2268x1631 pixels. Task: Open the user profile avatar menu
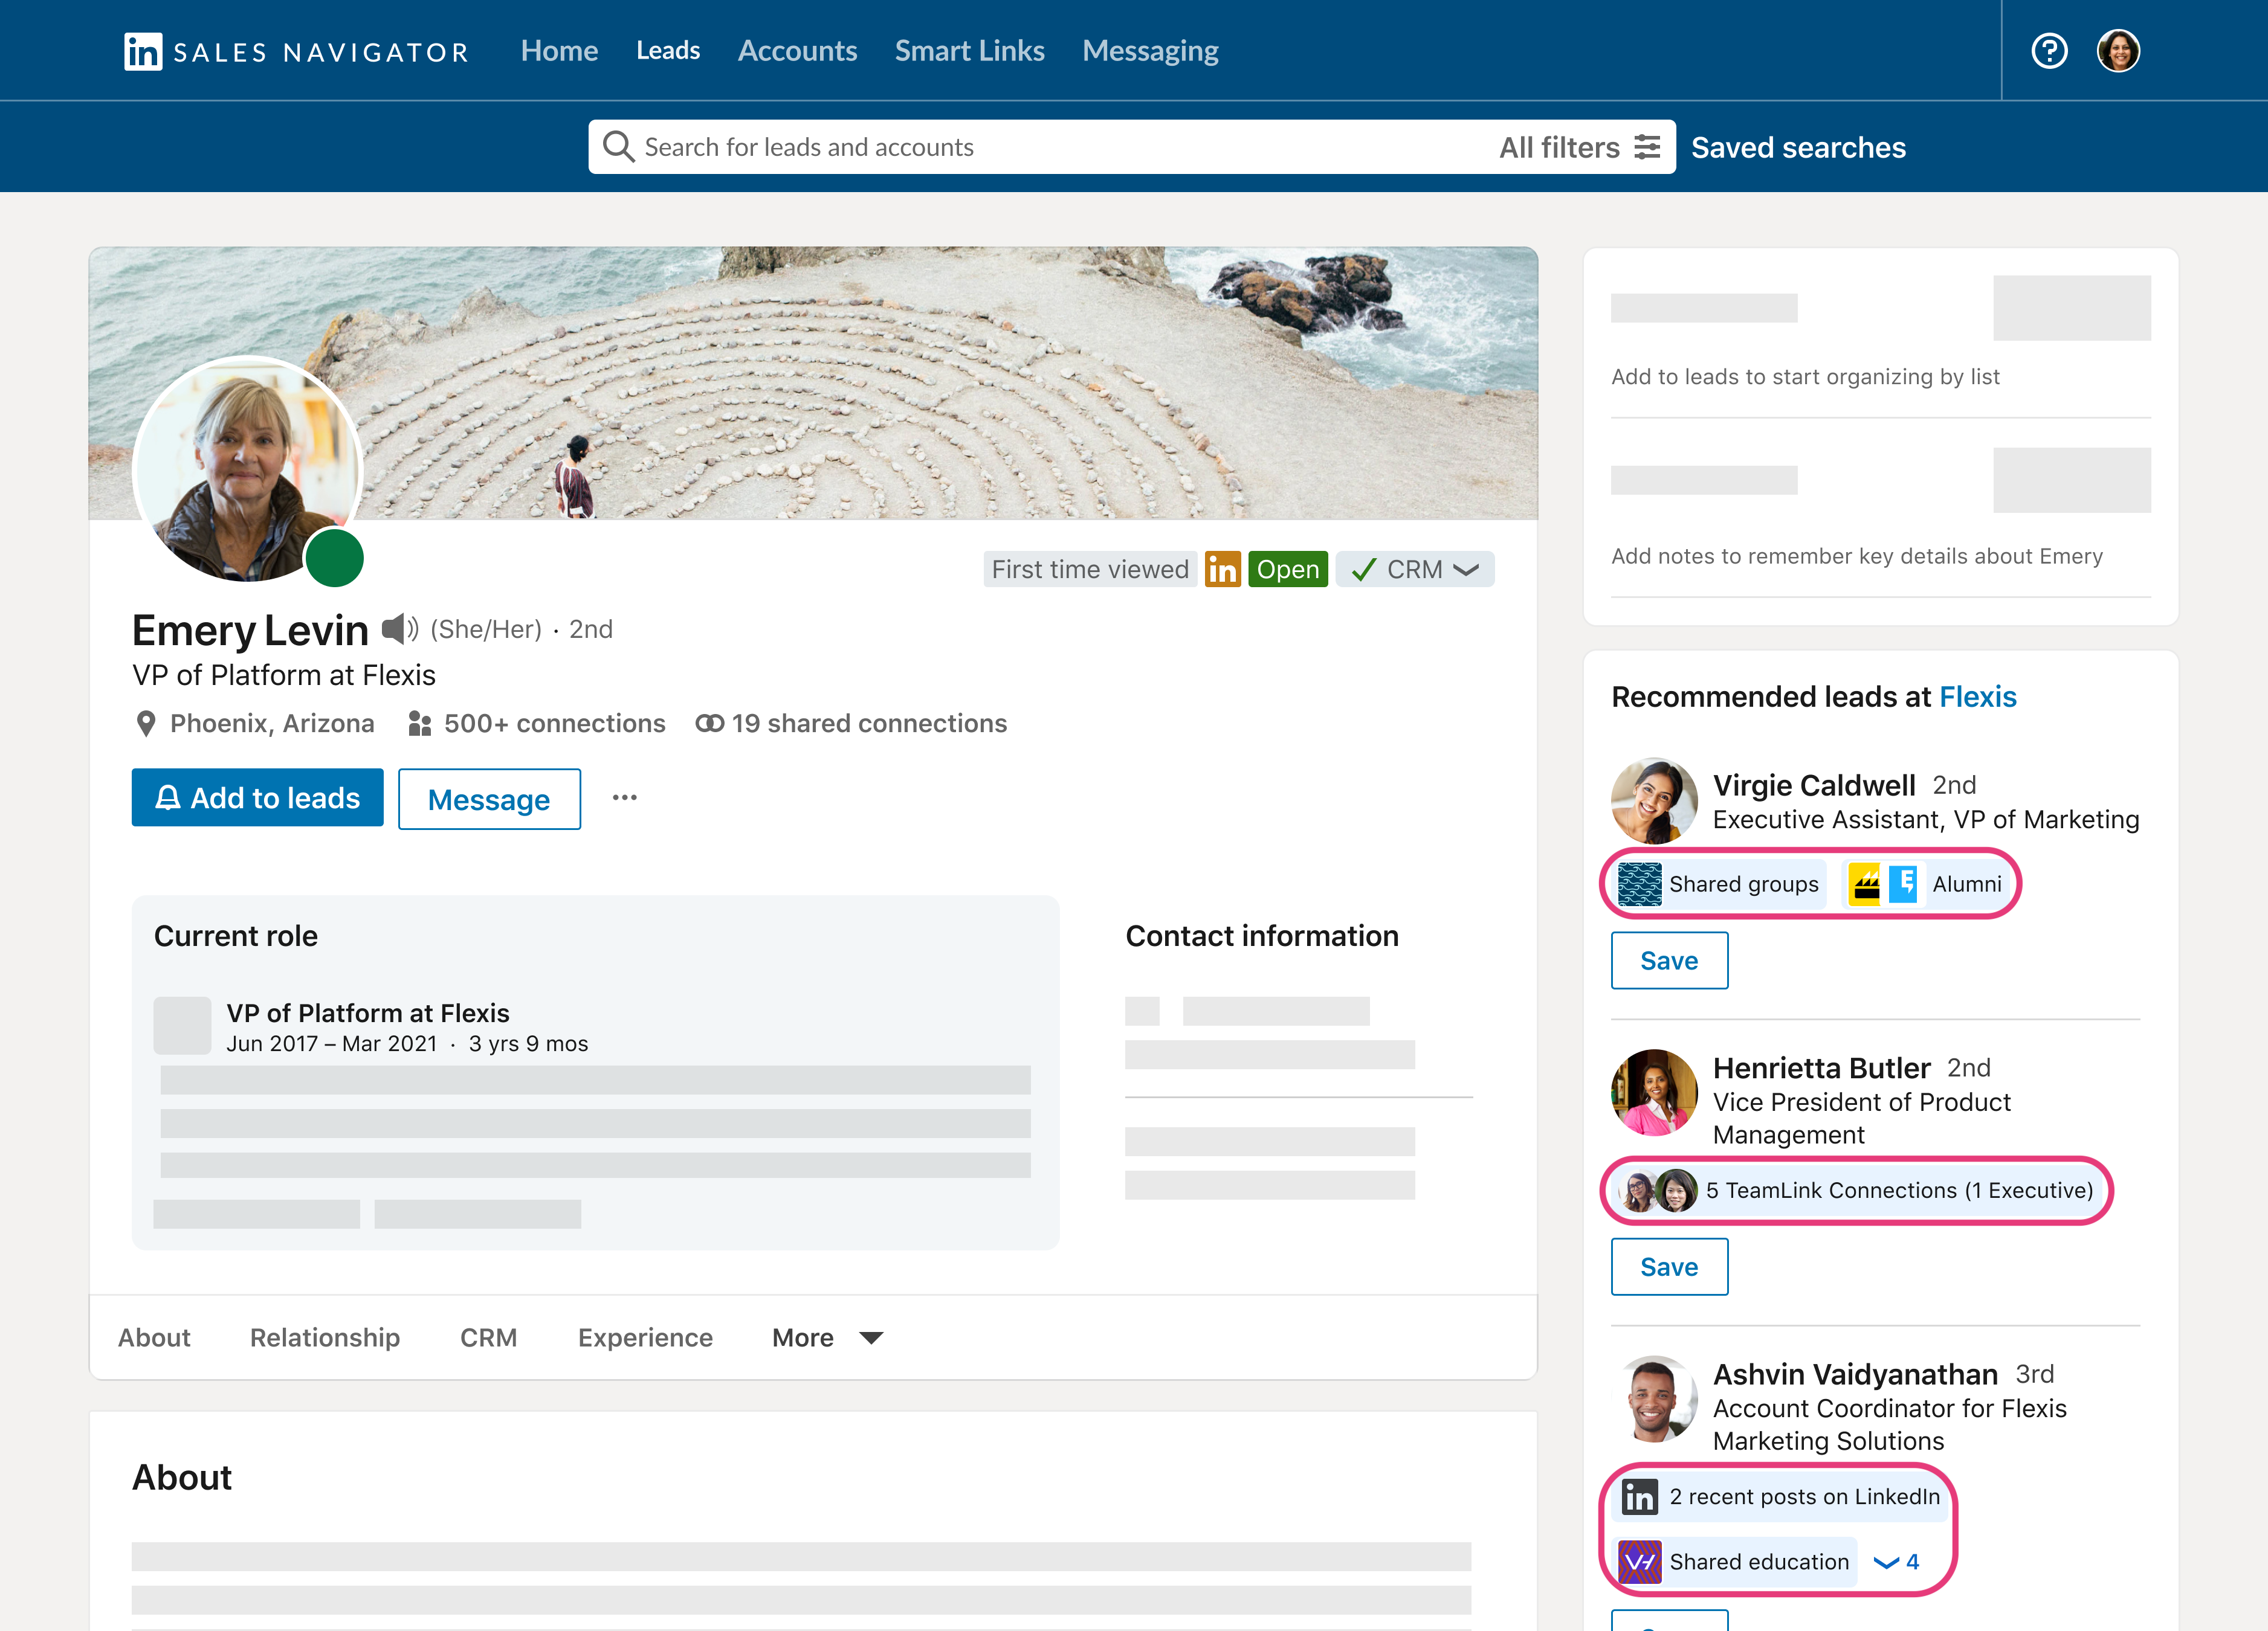[2118, 51]
